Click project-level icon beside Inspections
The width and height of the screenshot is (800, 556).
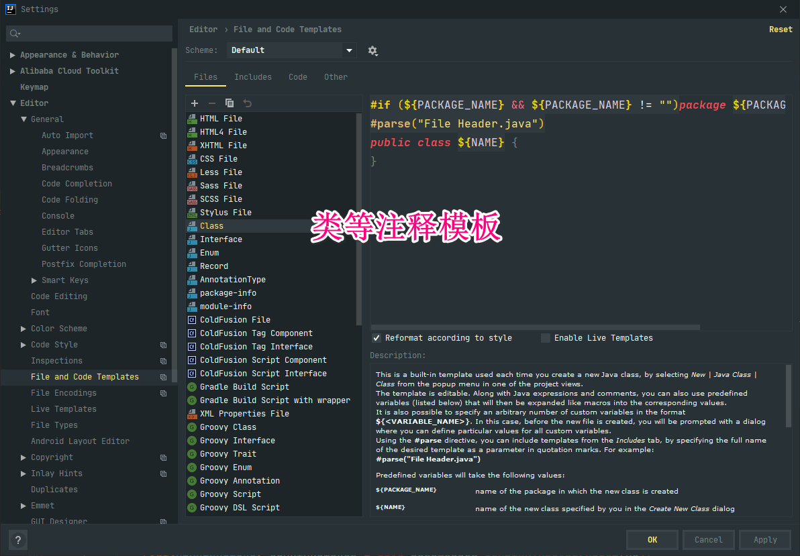pos(163,361)
